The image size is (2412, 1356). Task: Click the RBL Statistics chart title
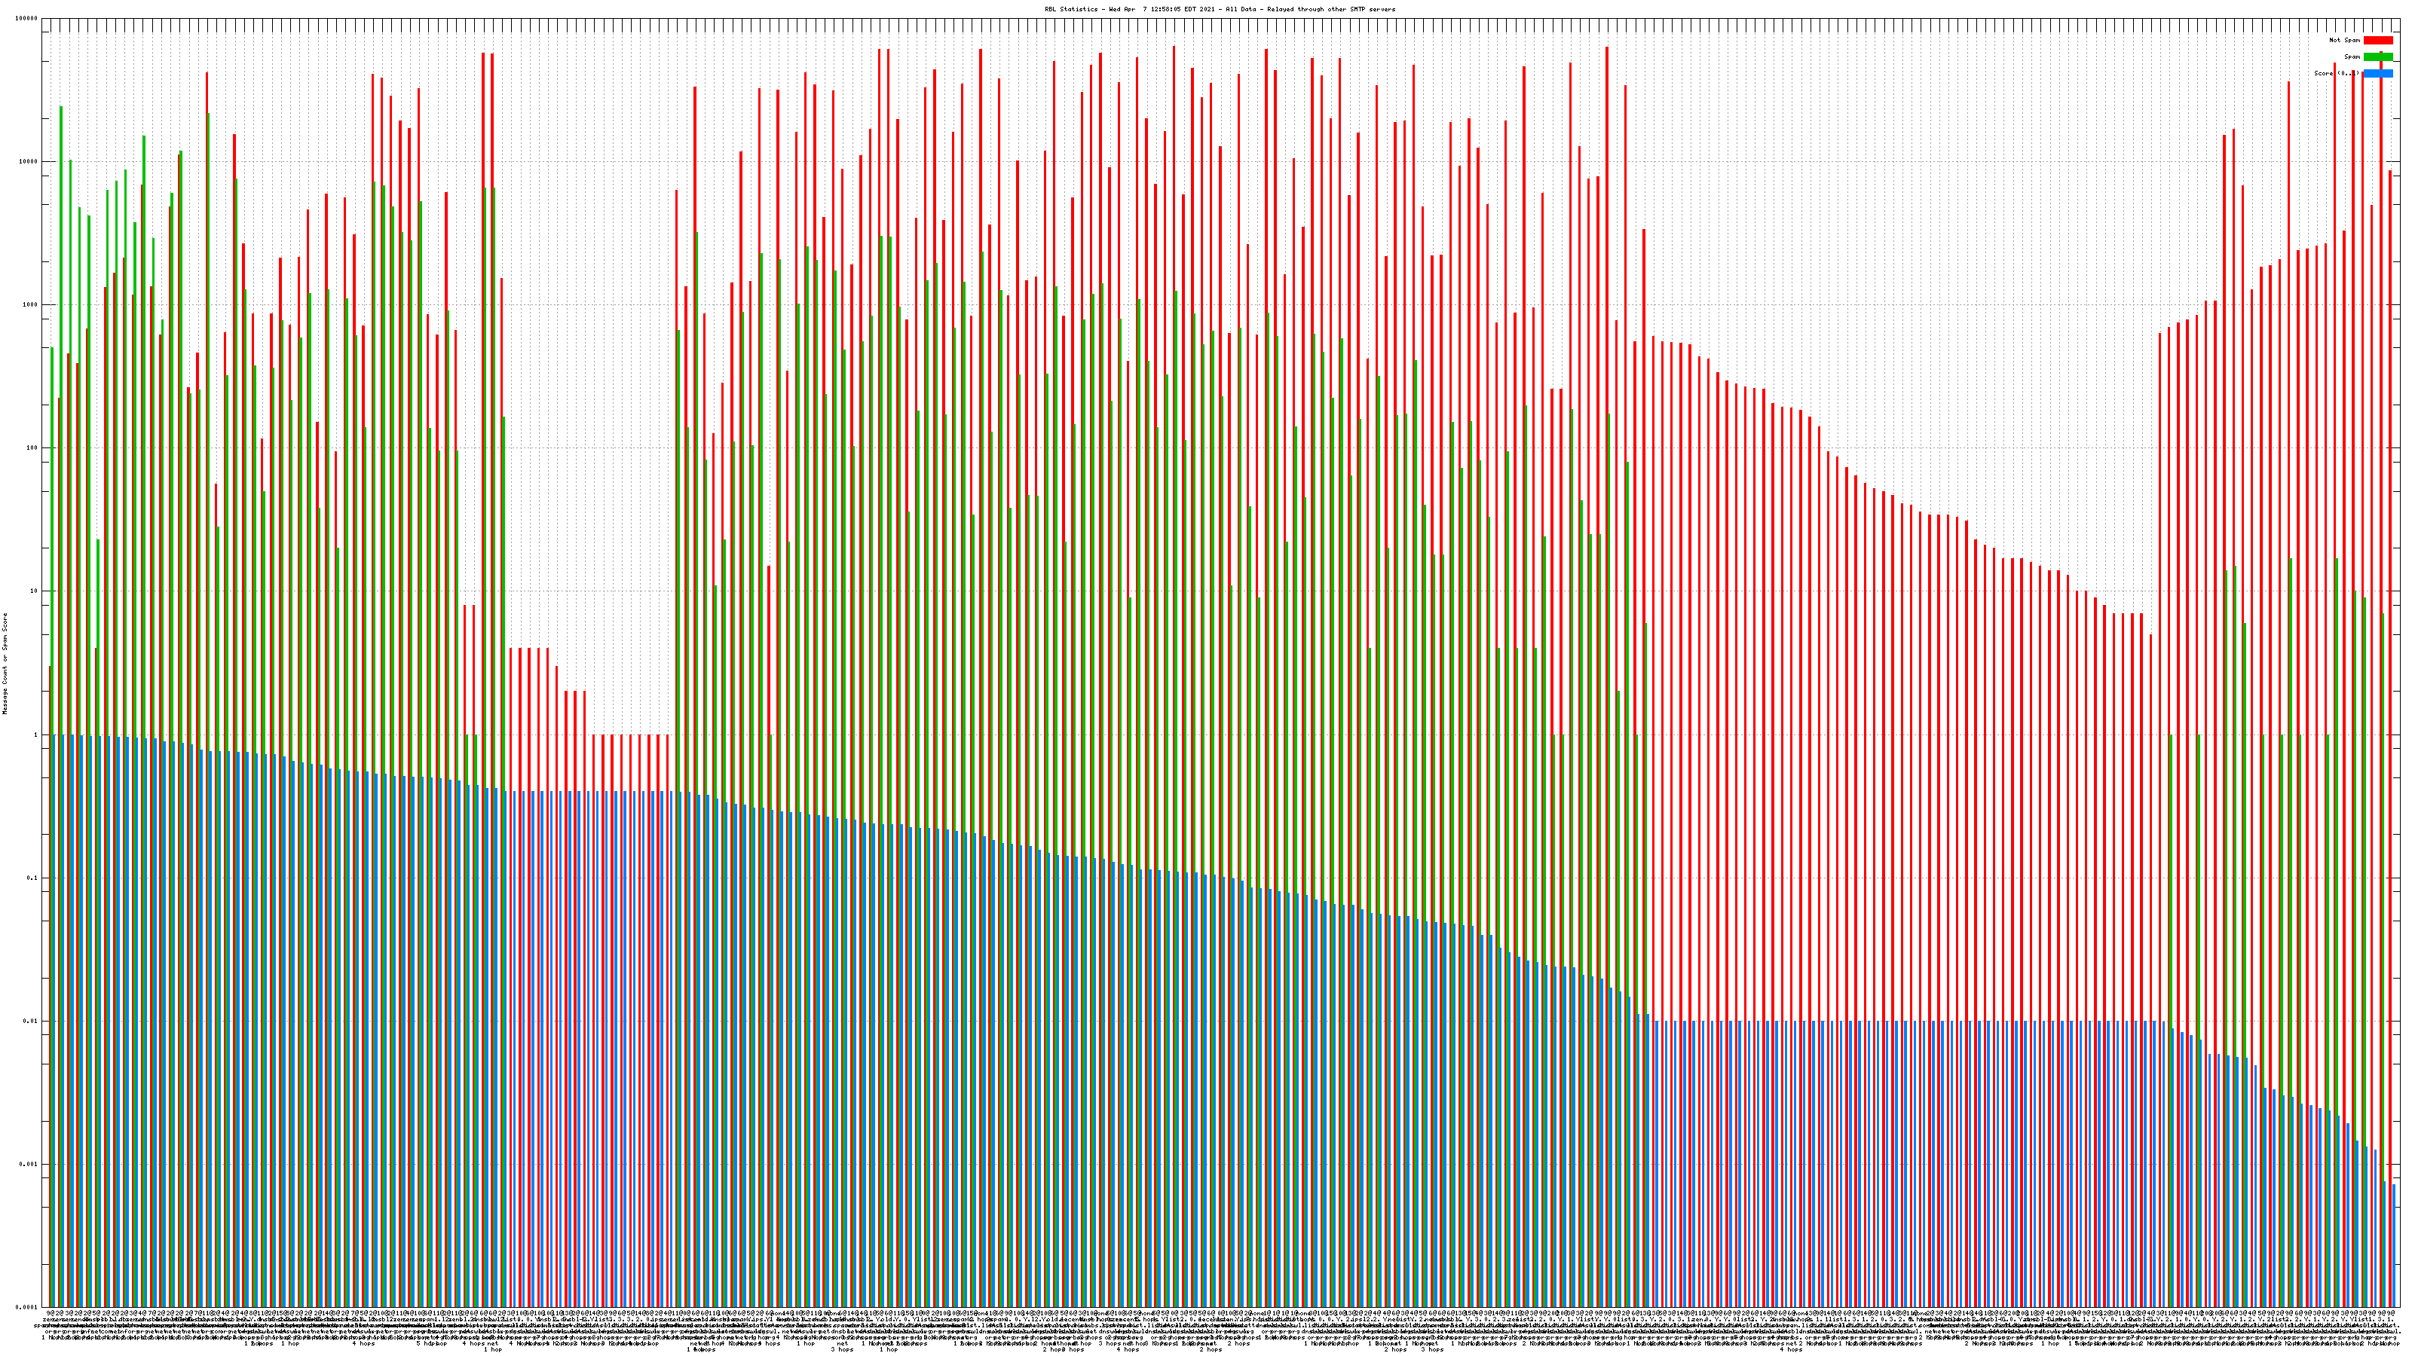click(1219, 9)
